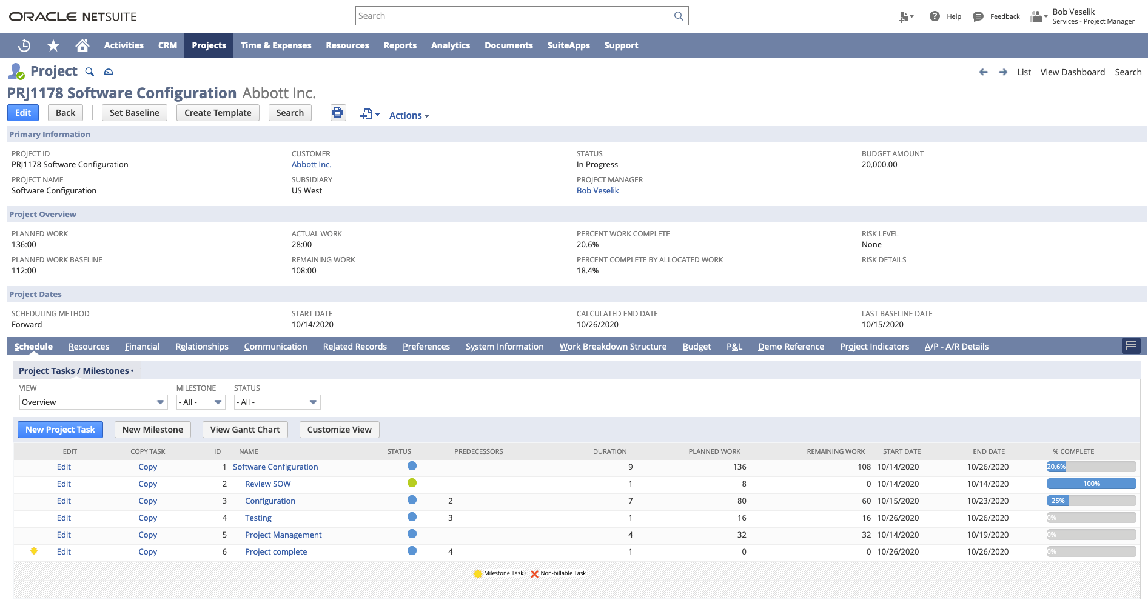Switch to the Work Breakdown Structure tab
This screenshot has width=1148, height=603.
(613, 347)
